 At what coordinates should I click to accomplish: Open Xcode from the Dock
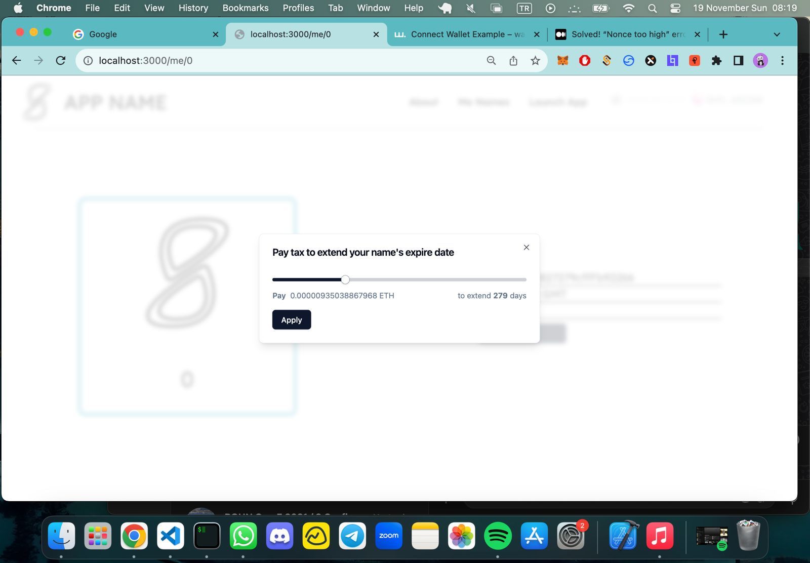[x=623, y=536]
